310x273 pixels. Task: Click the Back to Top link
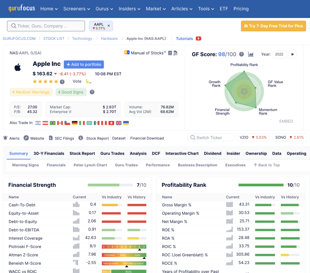(267, 165)
